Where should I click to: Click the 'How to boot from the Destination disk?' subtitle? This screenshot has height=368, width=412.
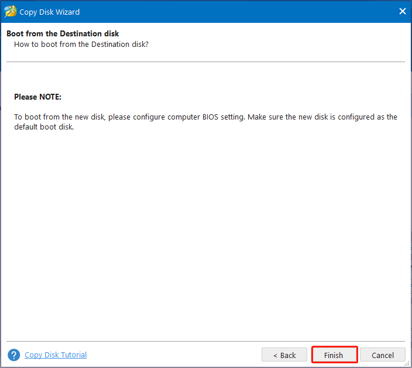coord(81,44)
